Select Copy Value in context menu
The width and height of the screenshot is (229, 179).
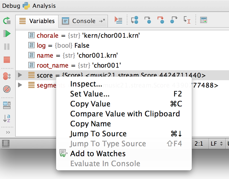click(x=90, y=104)
